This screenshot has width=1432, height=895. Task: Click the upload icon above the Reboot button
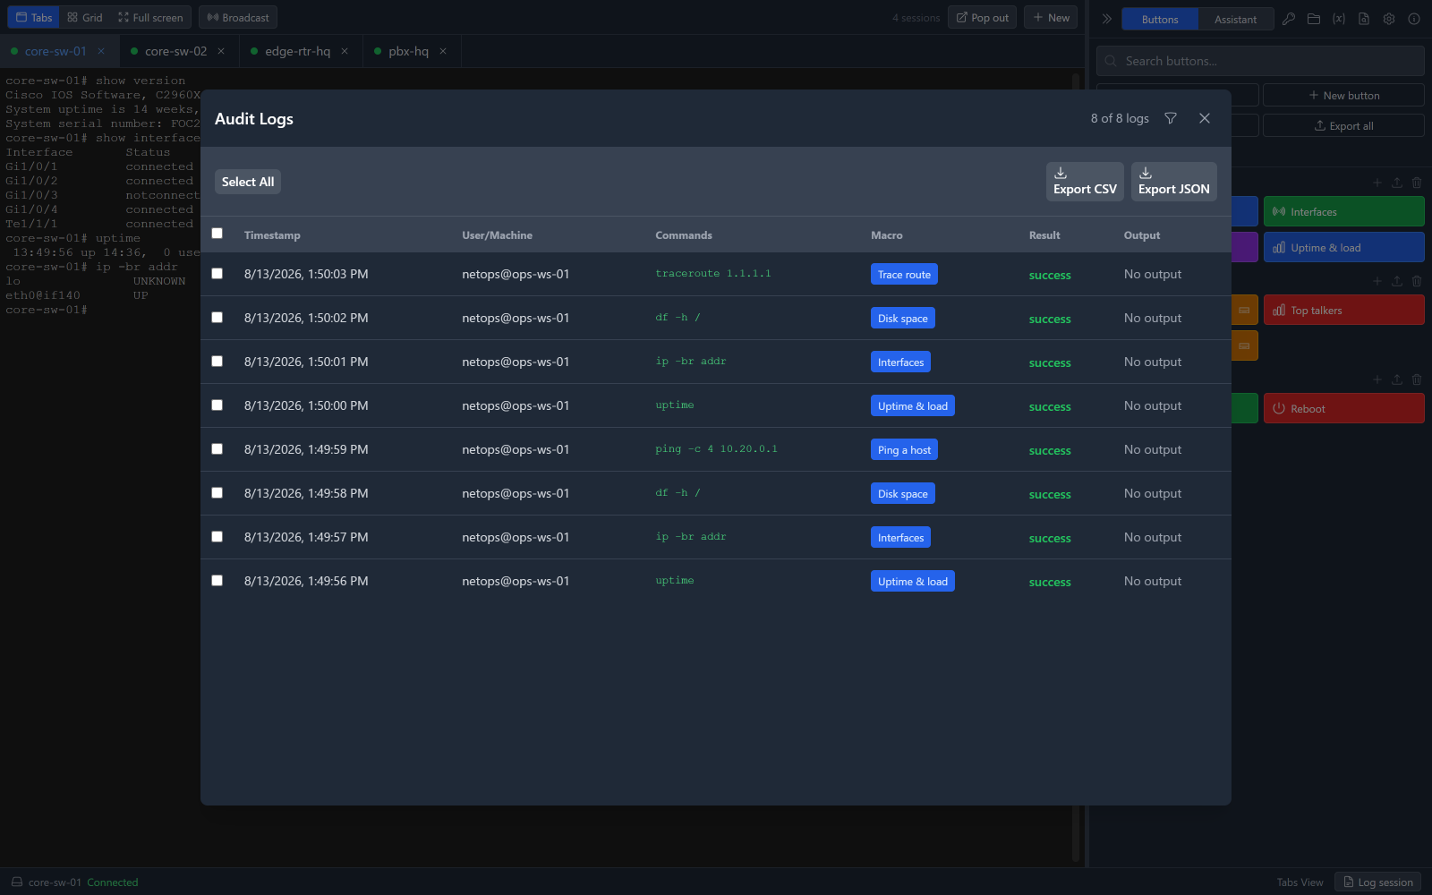pyautogui.click(x=1397, y=379)
